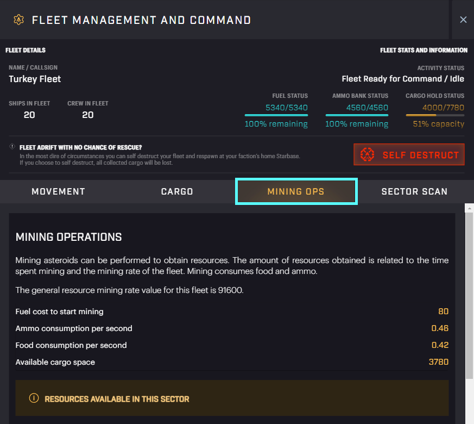Click the Fuel cost to start mining value
Viewport: 474px width, 424px height.
[443, 311]
